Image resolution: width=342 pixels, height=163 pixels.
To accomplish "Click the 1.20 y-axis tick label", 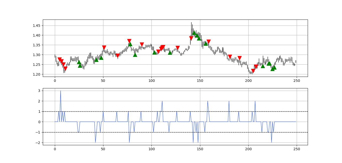I will click(37, 74).
